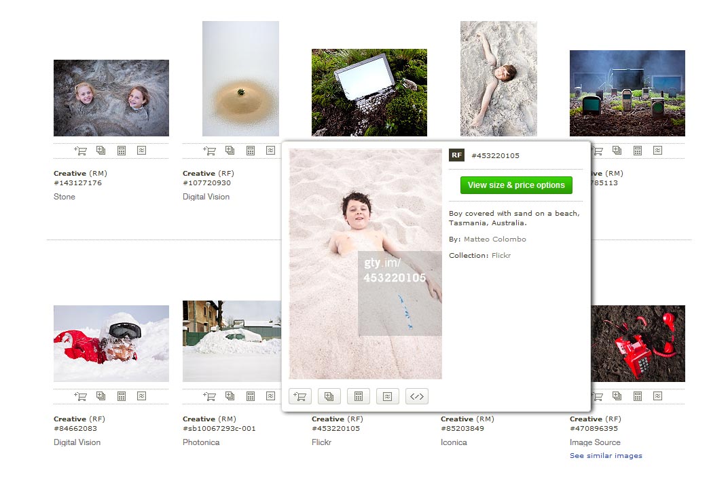Click the large preview of boy in sand
This screenshot has width=728, height=479.
point(365,265)
